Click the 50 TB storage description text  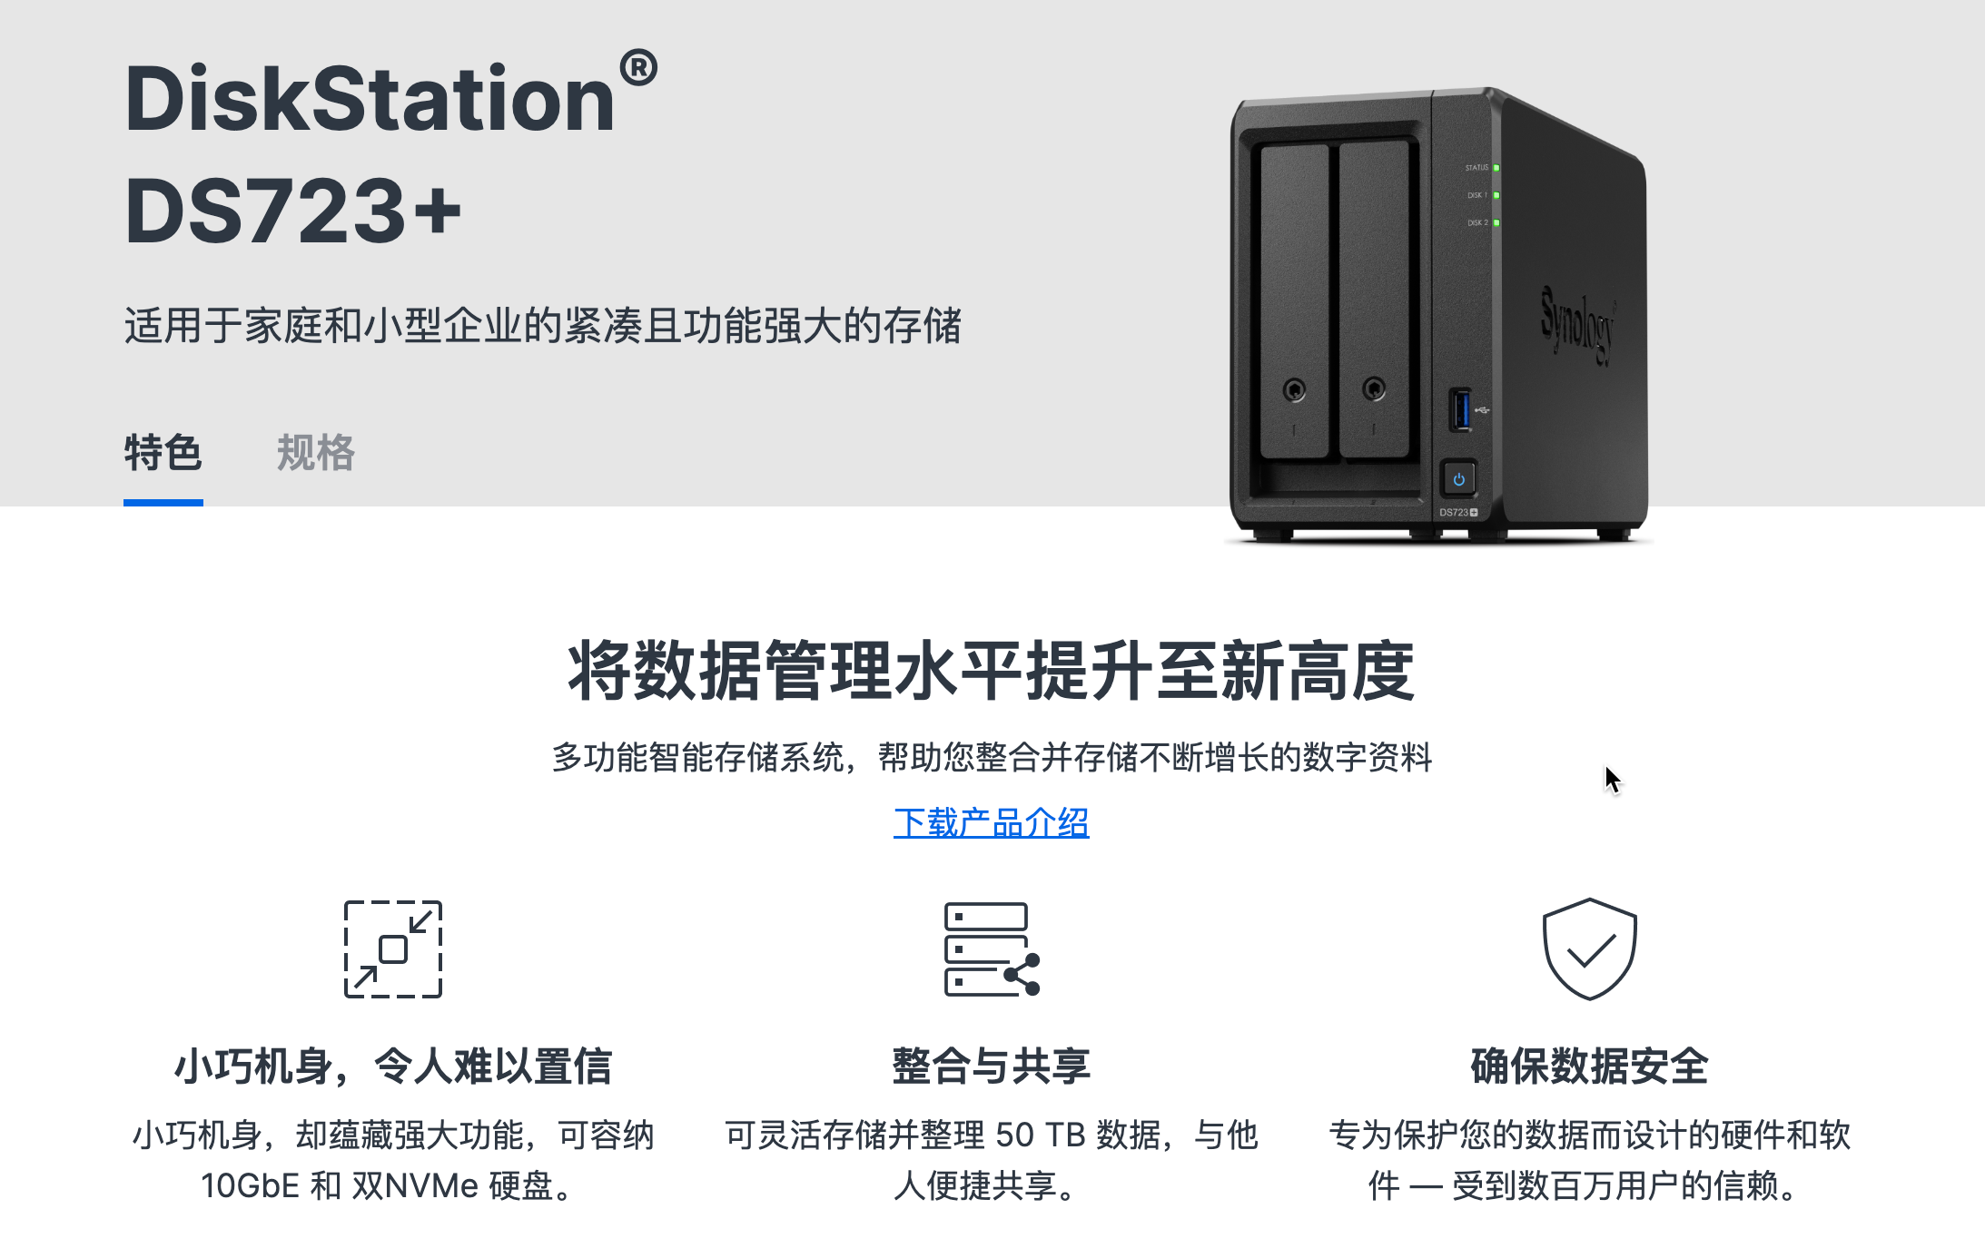(x=992, y=1160)
